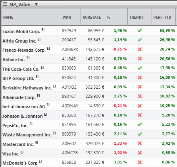Image resolution: width=177 pixels, height=167 pixels.
Task: Click the green trend checkmark for Waste Management
Action: [140, 134]
